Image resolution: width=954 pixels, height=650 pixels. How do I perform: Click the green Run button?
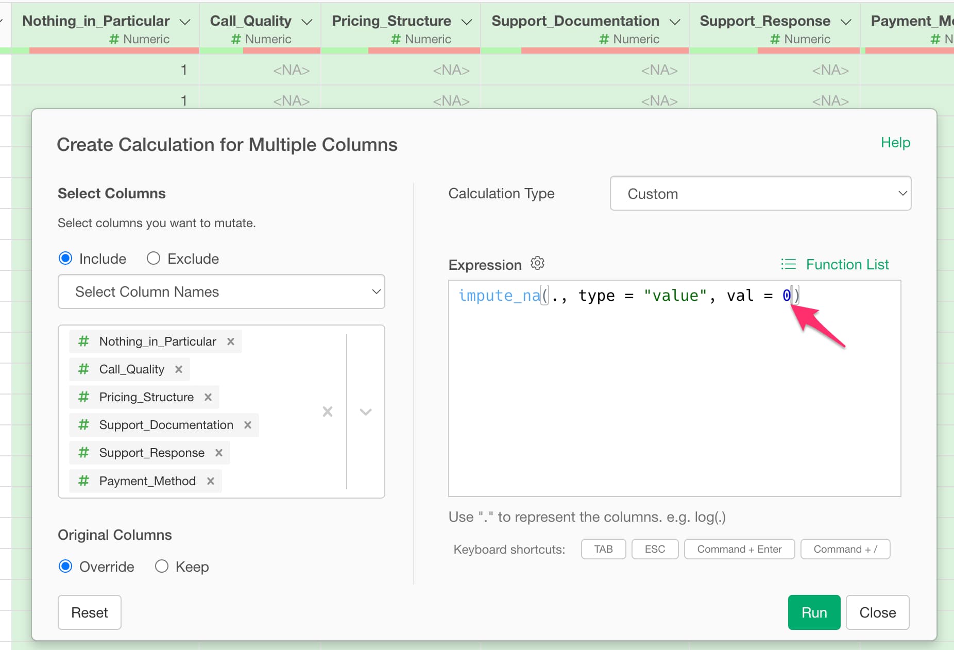tap(814, 612)
